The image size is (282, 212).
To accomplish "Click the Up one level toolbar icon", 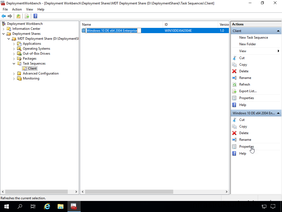I will 18,16.
